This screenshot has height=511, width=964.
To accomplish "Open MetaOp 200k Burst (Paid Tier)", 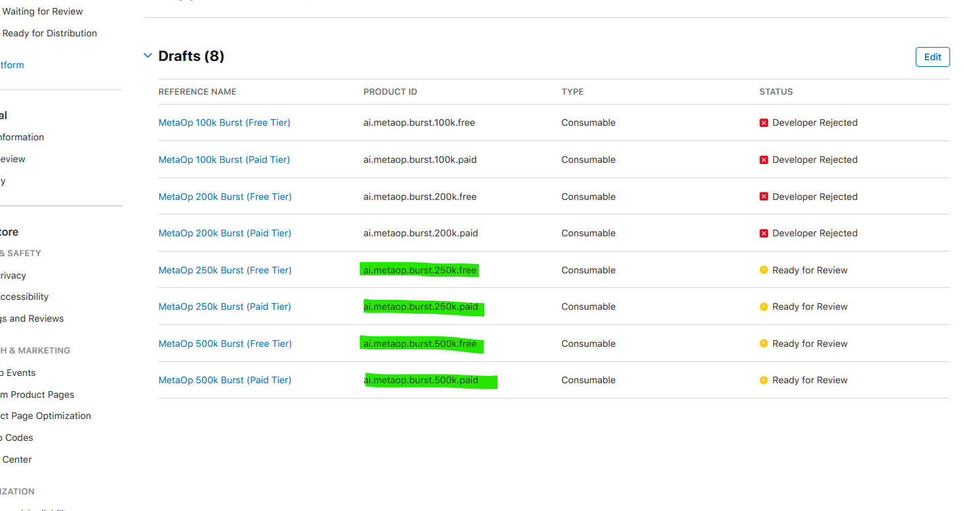I will click(x=225, y=233).
